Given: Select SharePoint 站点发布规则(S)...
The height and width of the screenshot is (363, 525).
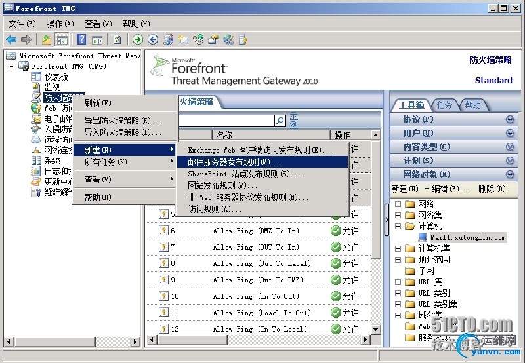Looking at the screenshot, I should coord(262,174).
